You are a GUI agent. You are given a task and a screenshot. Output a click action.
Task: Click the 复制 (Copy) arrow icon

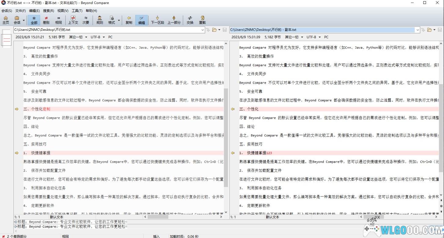(129, 20)
